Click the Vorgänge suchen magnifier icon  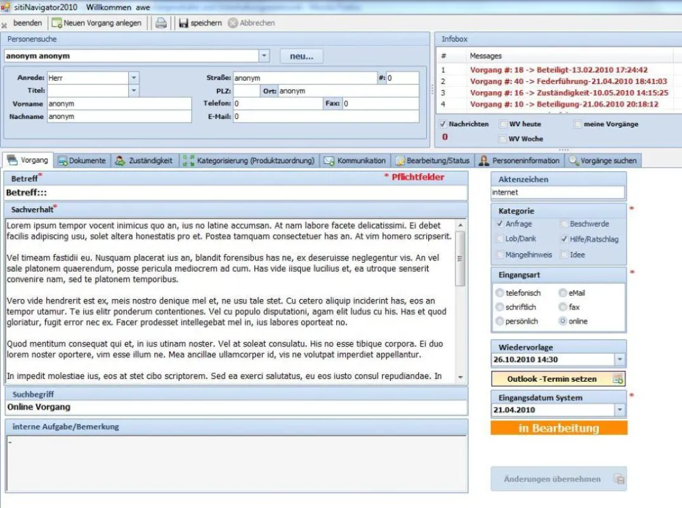coord(574,161)
